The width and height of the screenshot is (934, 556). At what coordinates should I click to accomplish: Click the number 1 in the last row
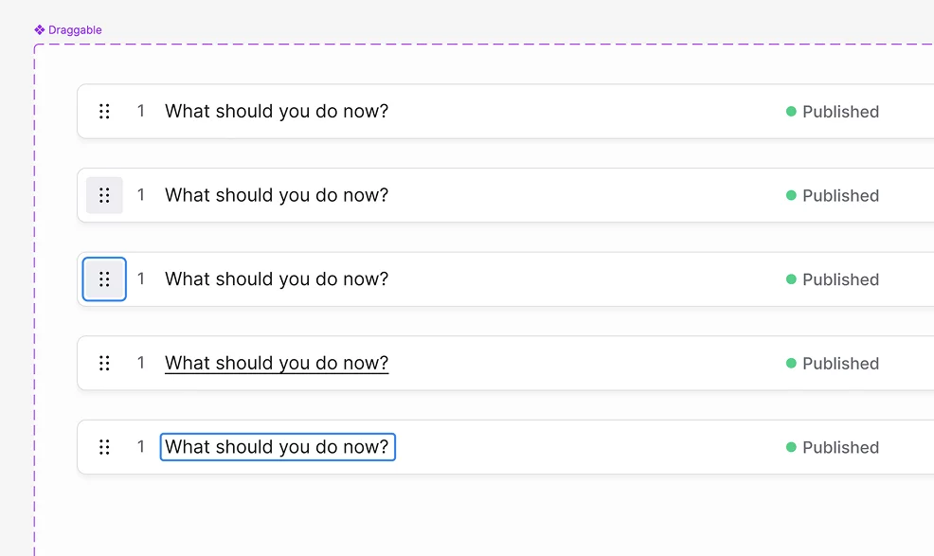point(141,446)
